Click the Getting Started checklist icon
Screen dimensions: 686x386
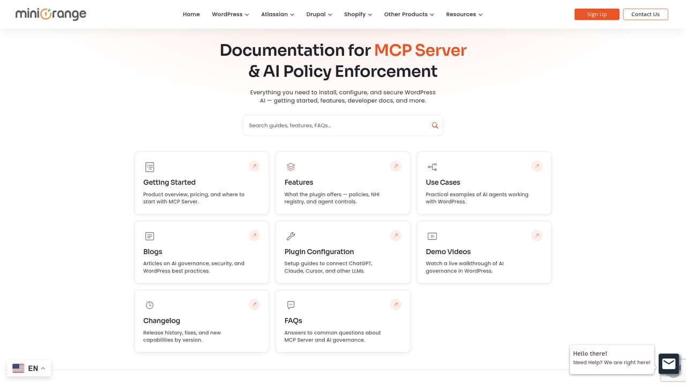(150, 167)
